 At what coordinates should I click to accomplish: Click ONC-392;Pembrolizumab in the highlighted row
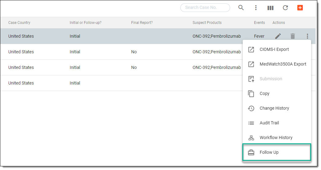coord(217,36)
